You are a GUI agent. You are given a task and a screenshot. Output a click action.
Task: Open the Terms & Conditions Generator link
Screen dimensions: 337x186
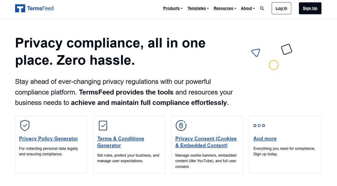[120, 142]
